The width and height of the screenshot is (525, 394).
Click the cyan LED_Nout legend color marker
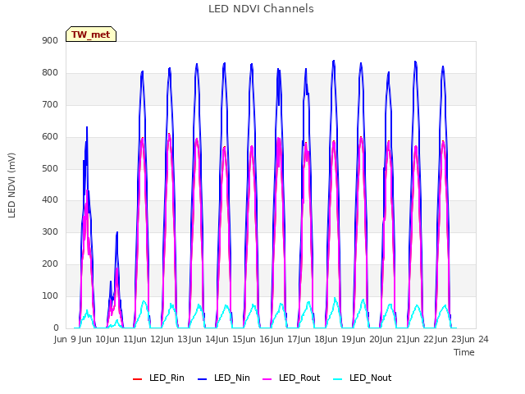click(338, 379)
